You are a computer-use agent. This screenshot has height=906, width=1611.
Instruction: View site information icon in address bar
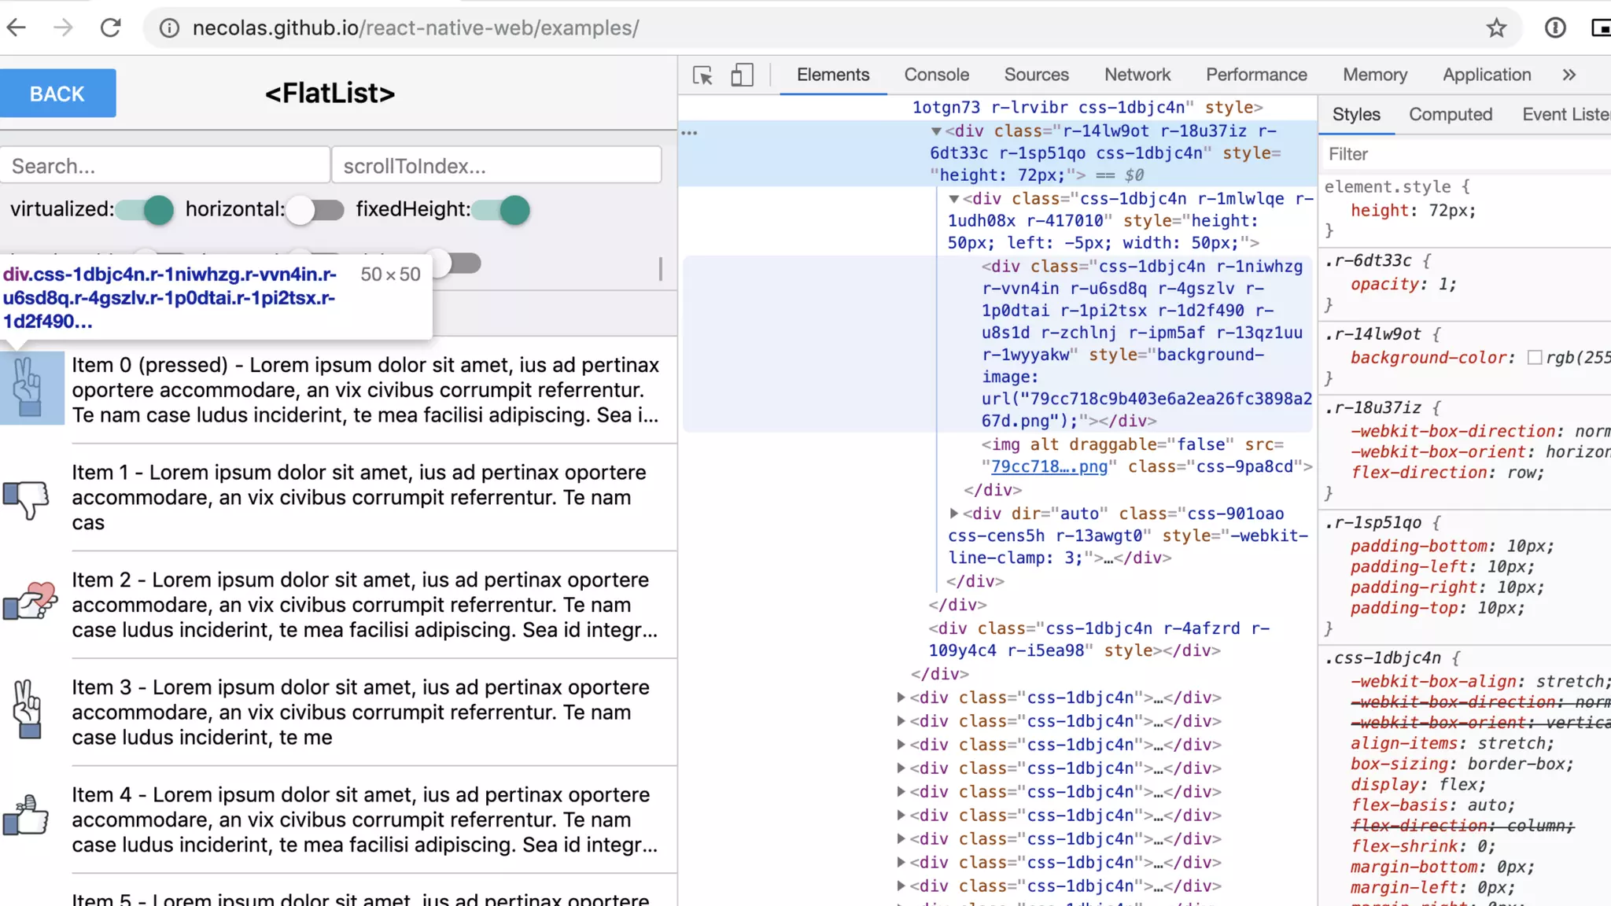[x=168, y=28]
